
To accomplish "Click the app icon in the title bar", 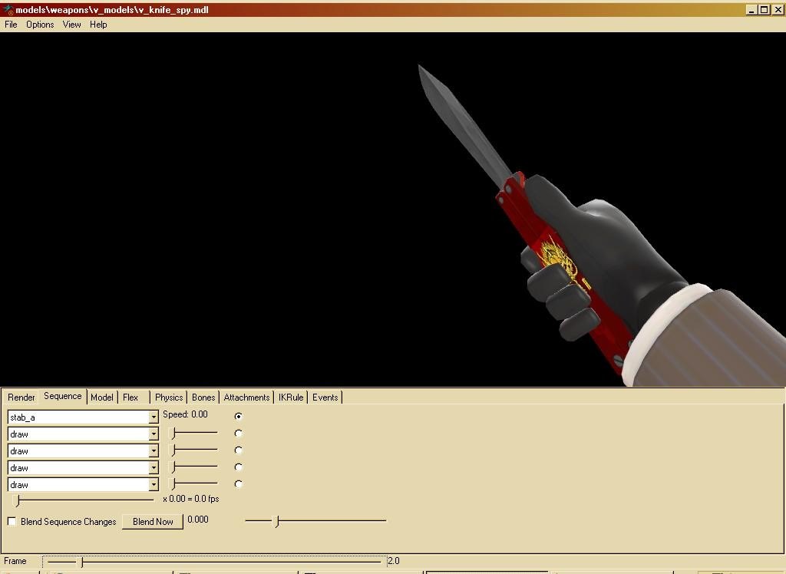I will (x=8, y=10).
